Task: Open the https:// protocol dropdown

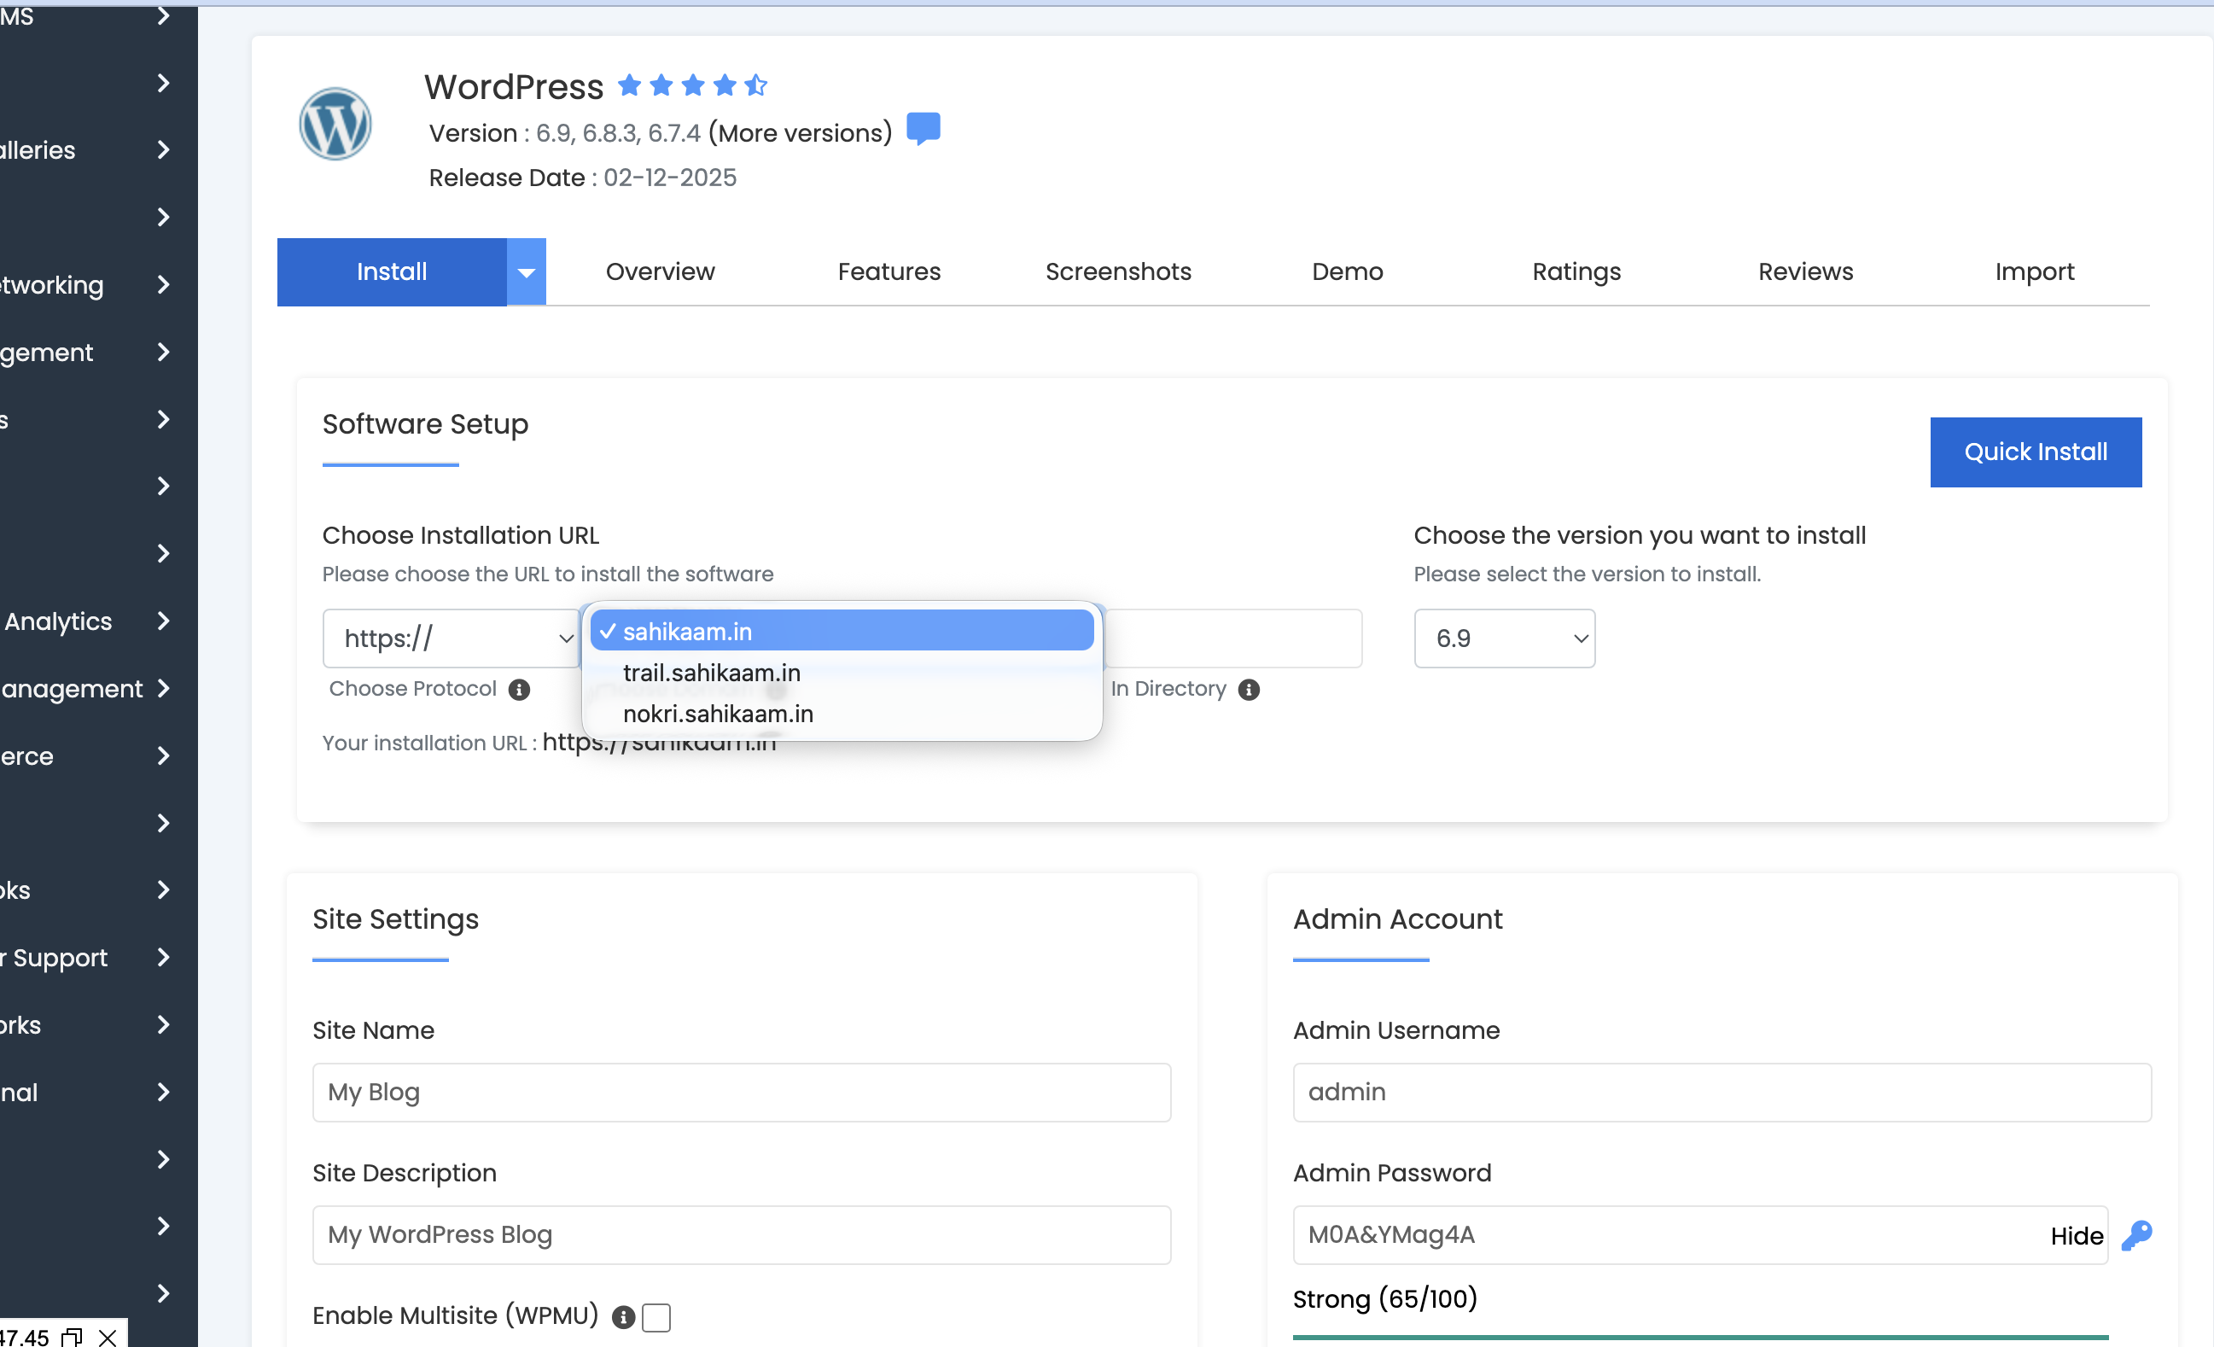Action: tap(450, 638)
